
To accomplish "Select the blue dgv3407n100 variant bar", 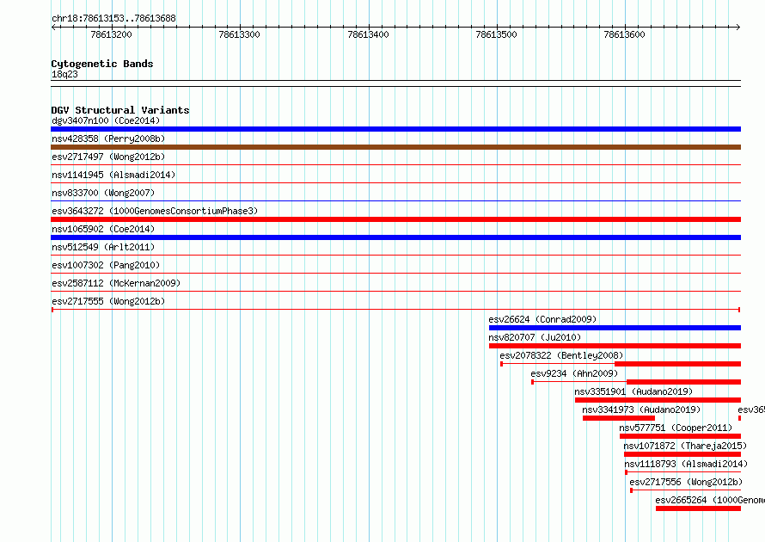I will click(395, 129).
